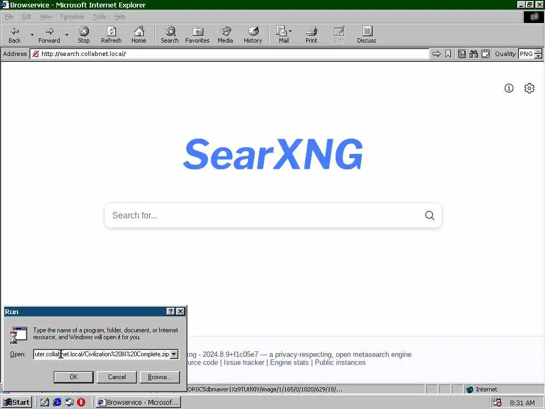Open the Edit menu
The image size is (545, 409).
point(27,17)
